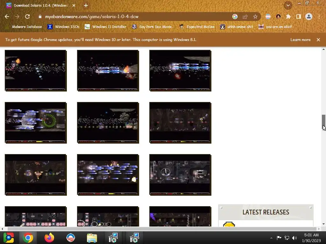
Task: Open the tab search dropdown
Action: pyautogui.click(x=288, y=5)
